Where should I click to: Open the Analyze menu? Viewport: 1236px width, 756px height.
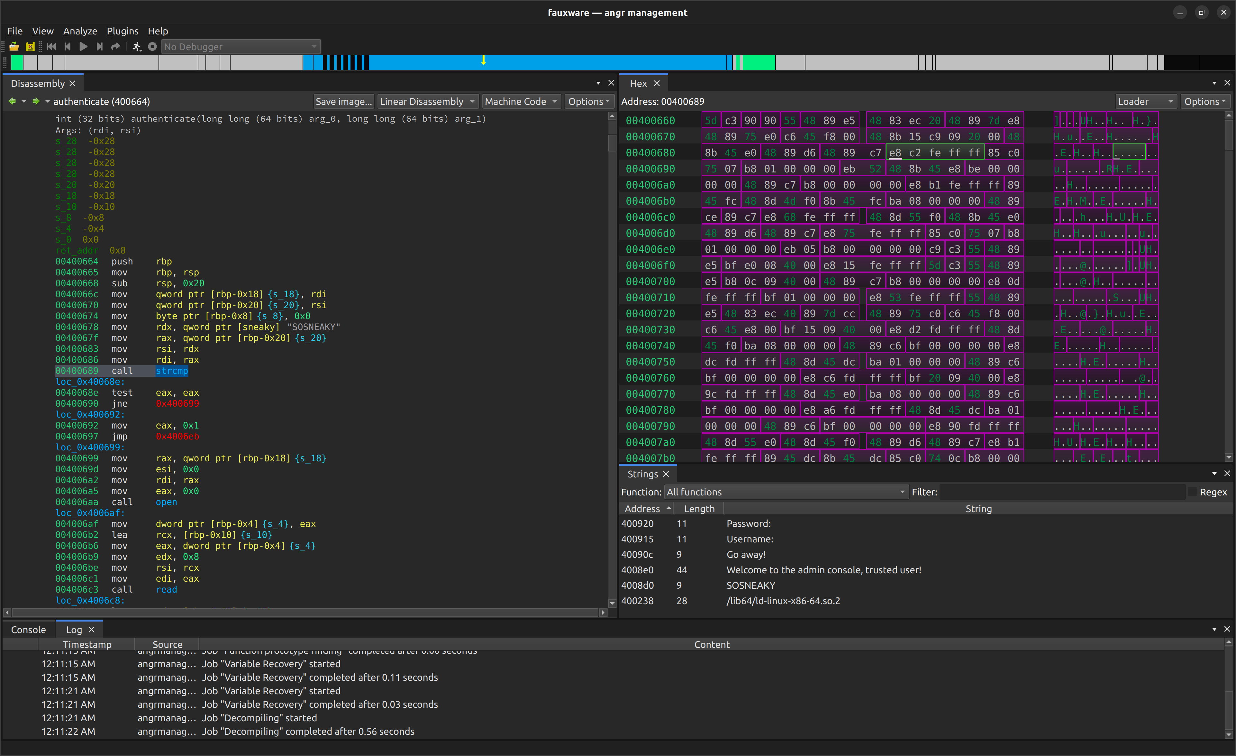click(x=80, y=31)
